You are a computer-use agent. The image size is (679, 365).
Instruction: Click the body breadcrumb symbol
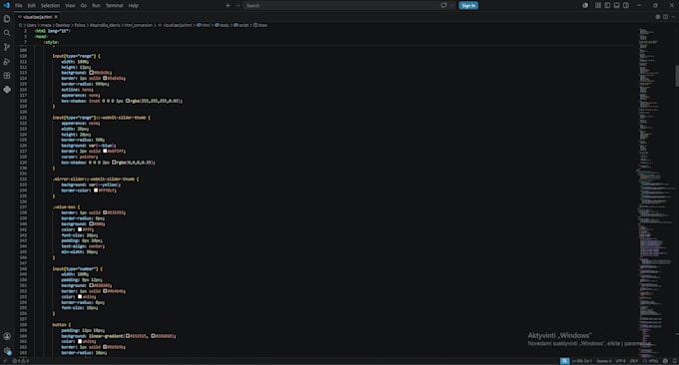pos(222,25)
